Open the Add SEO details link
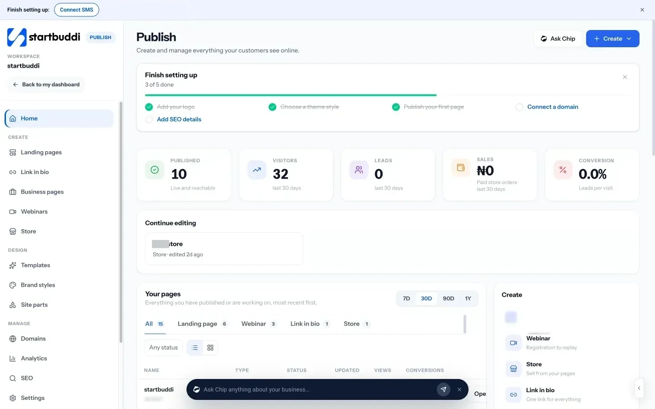This screenshot has width=655, height=409. point(179,120)
